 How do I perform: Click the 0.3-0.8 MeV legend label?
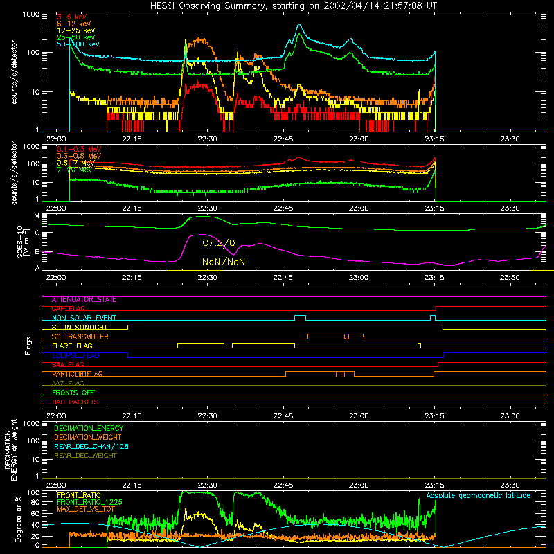pyautogui.click(x=79, y=156)
